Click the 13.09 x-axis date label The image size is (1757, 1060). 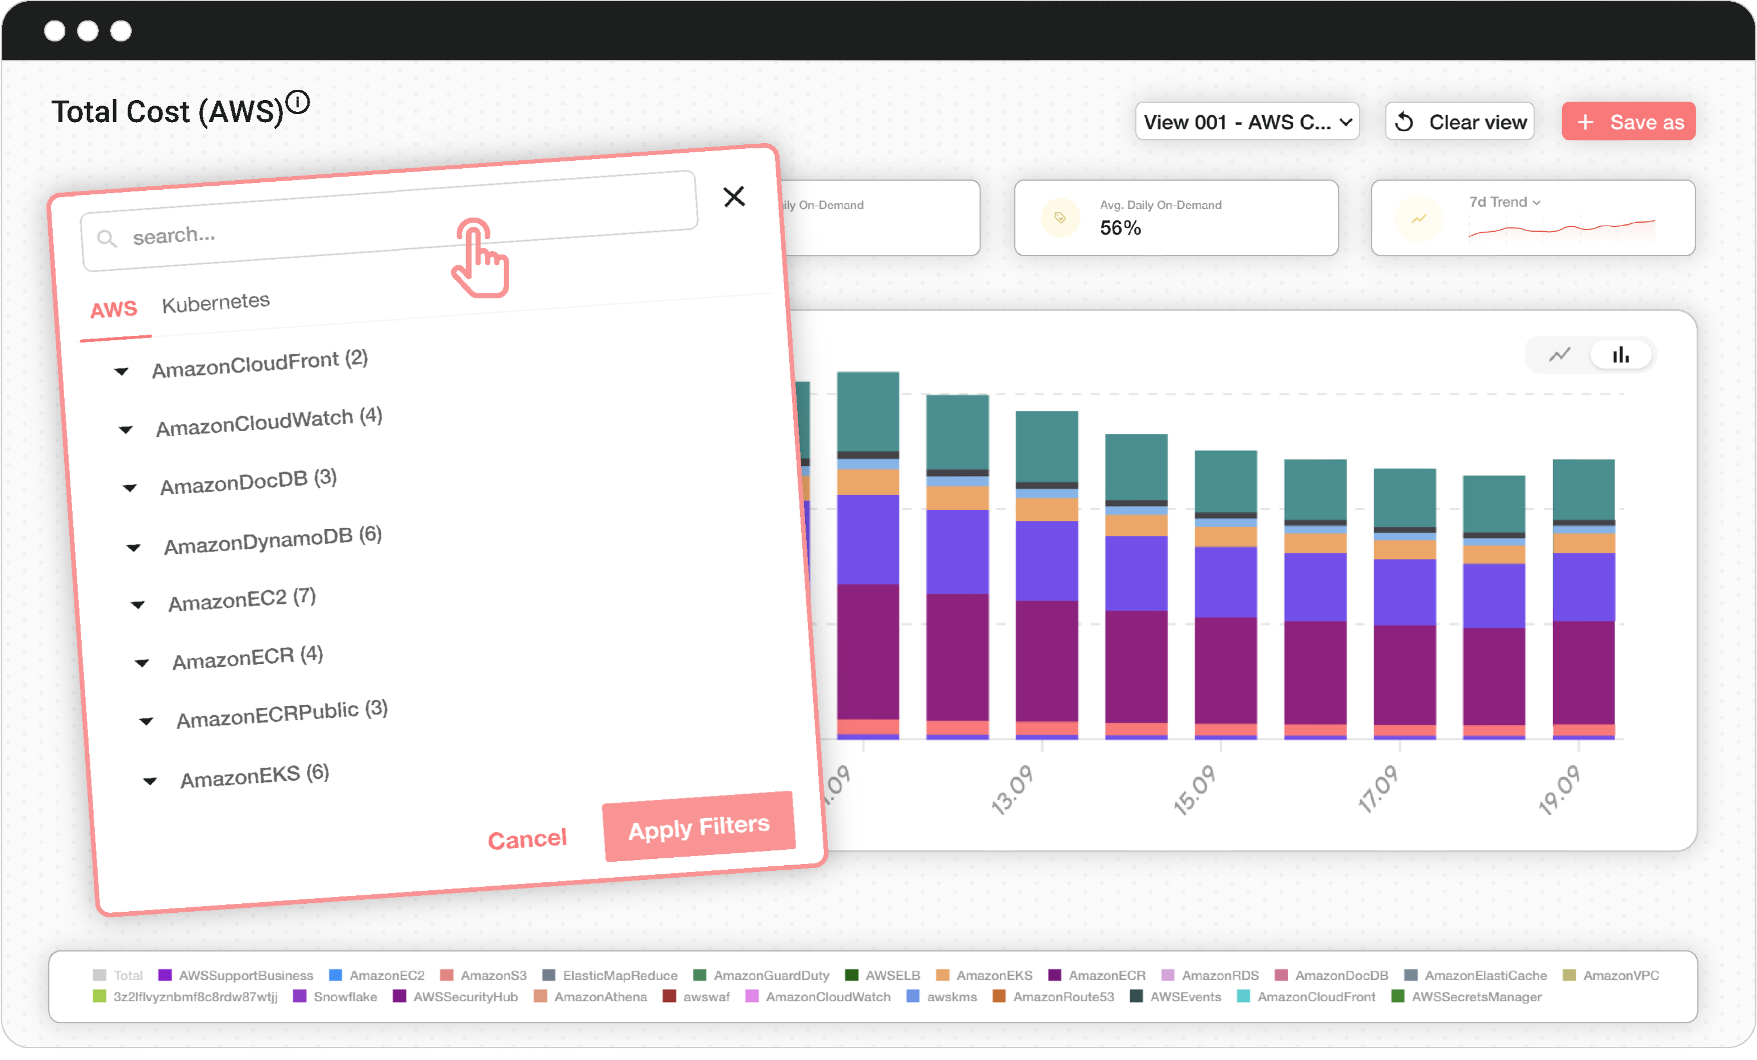[x=1012, y=790]
